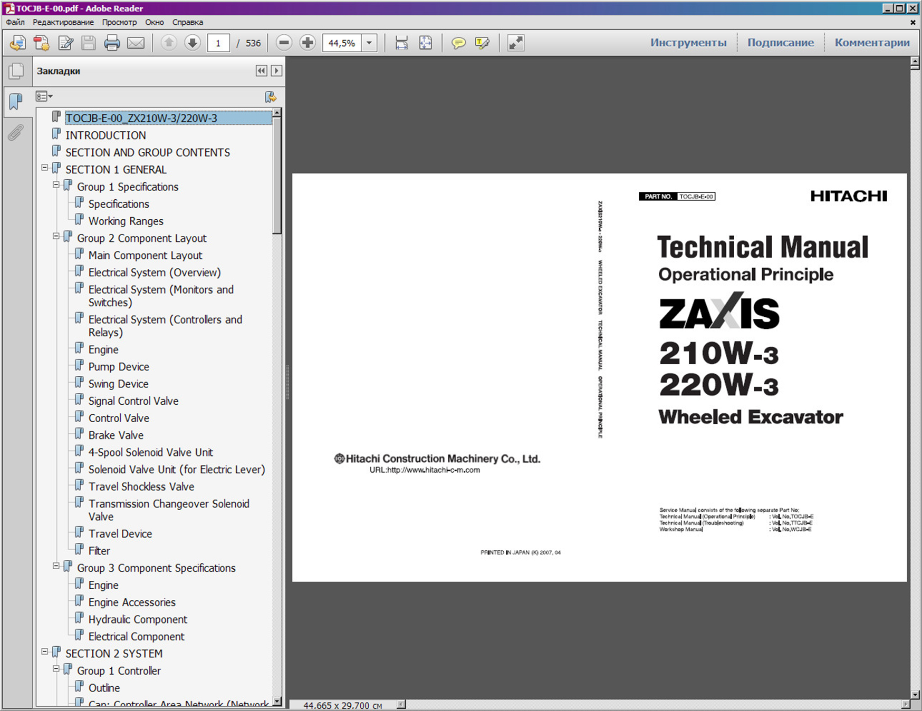Click the email envelope icon
This screenshot has width=922, height=711.
pos(136,43)
